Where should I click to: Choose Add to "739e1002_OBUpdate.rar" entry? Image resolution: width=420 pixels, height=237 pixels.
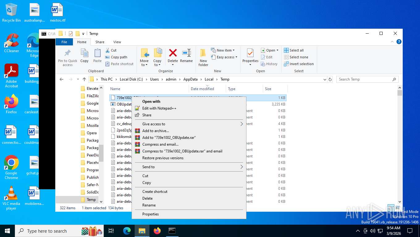(x=189, y=138)
